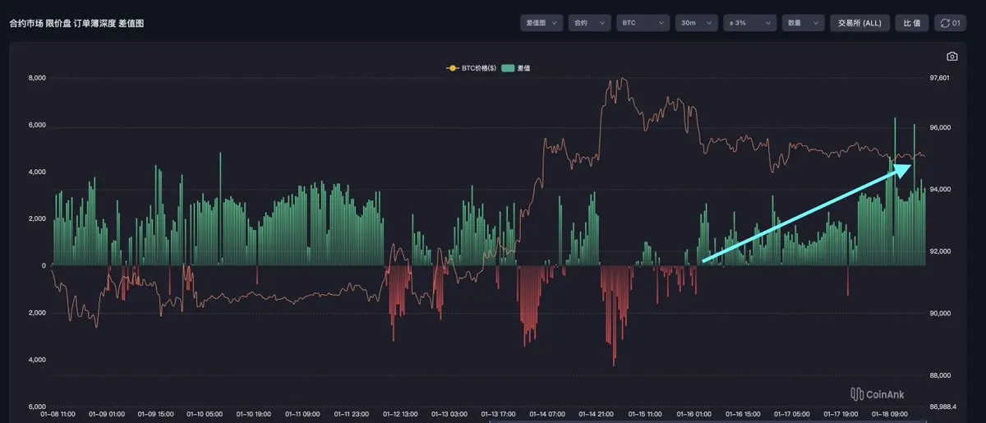Open the 30m interval dropdown
Screen dimensions: 986x423
(x=695, y=23)
